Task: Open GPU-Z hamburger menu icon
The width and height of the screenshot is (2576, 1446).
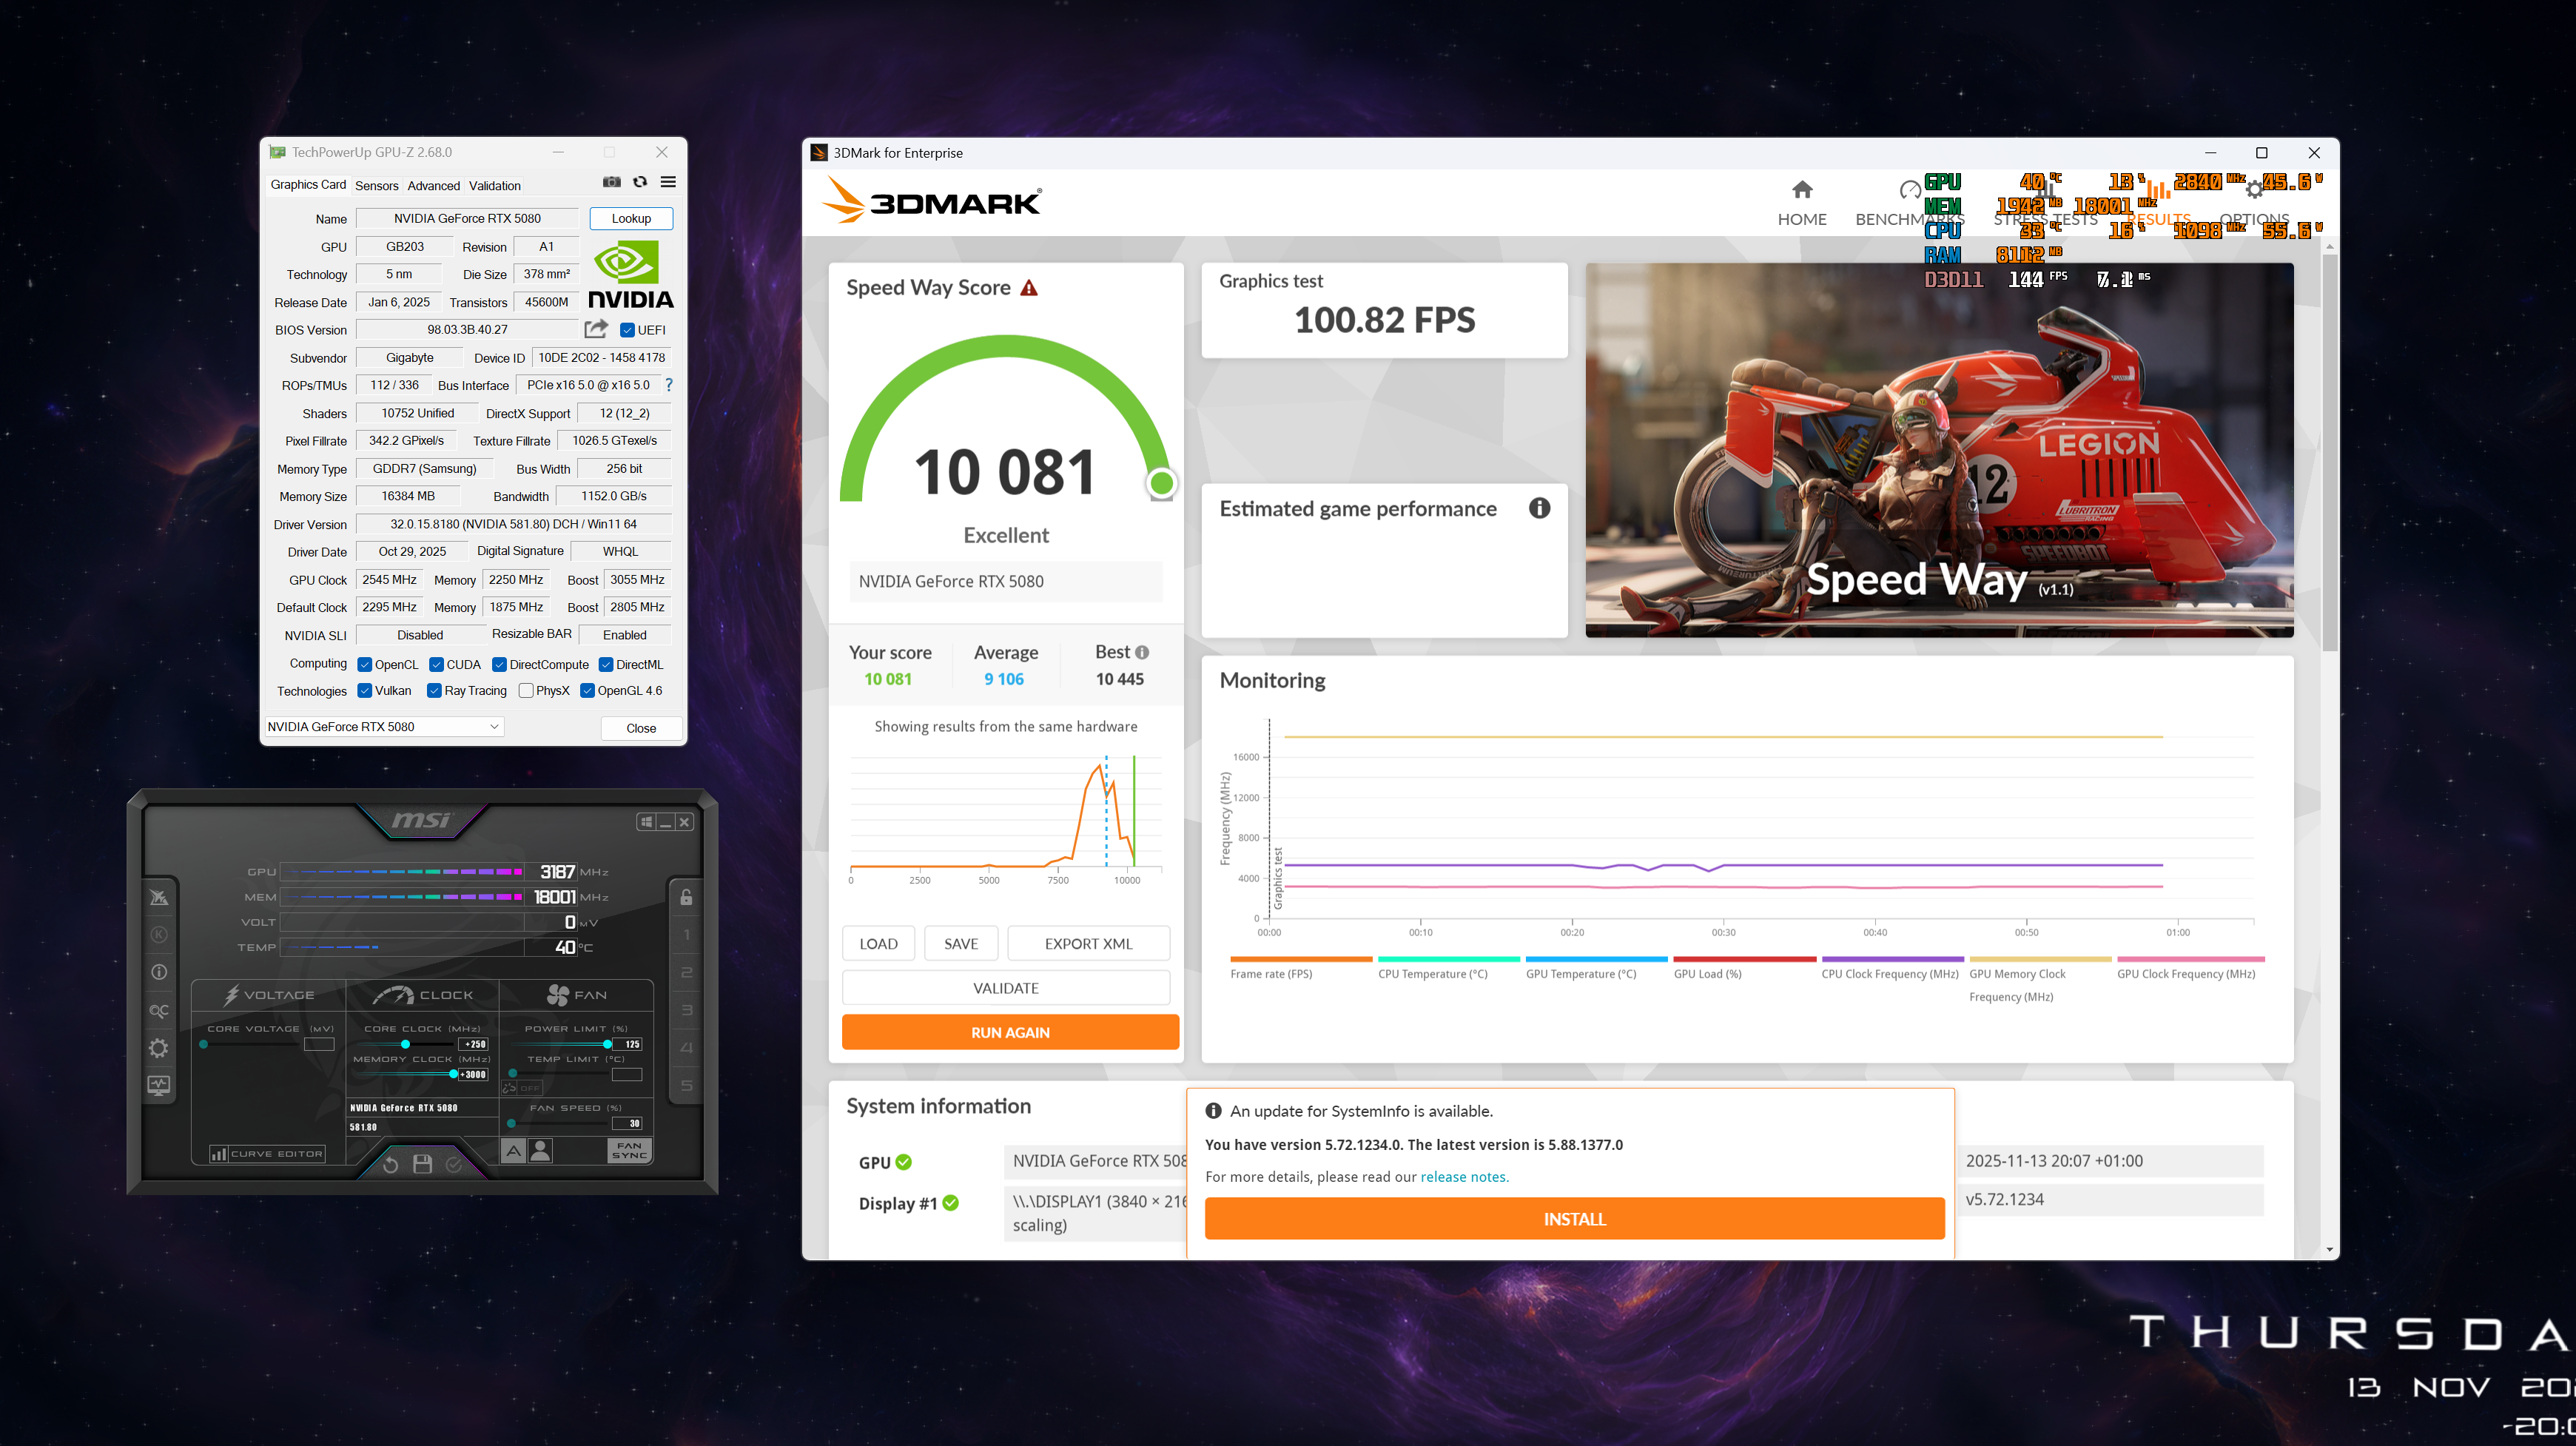Action: tap(668, 182)
